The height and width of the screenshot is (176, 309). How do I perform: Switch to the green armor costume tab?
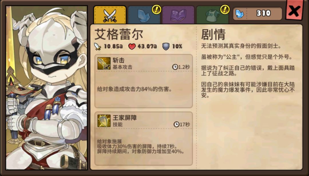212,15
